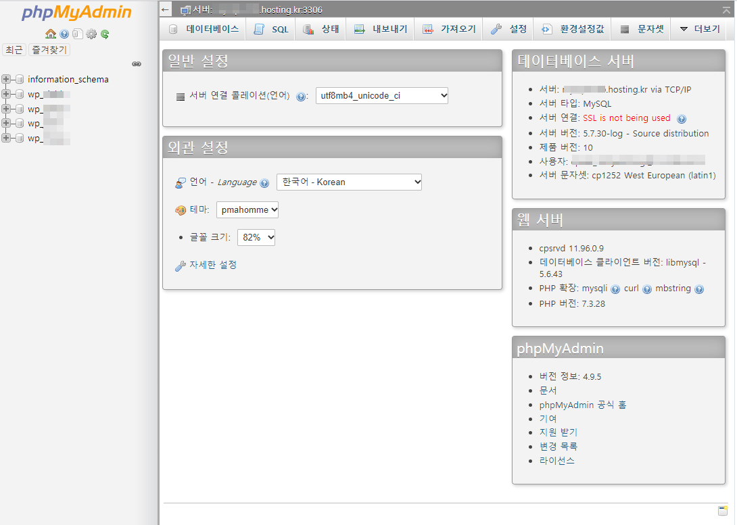Expand the third wp_ database node

(6, 123)
